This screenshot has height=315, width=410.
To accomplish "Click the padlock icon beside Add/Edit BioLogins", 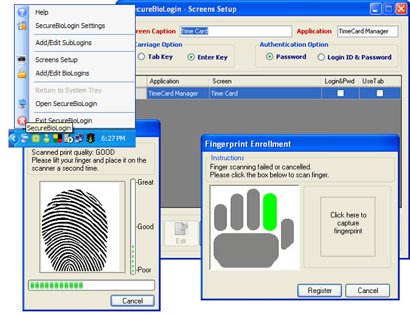I will coord(22,73).
